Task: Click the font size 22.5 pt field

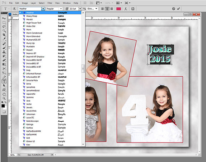Action: coord(74,9)
